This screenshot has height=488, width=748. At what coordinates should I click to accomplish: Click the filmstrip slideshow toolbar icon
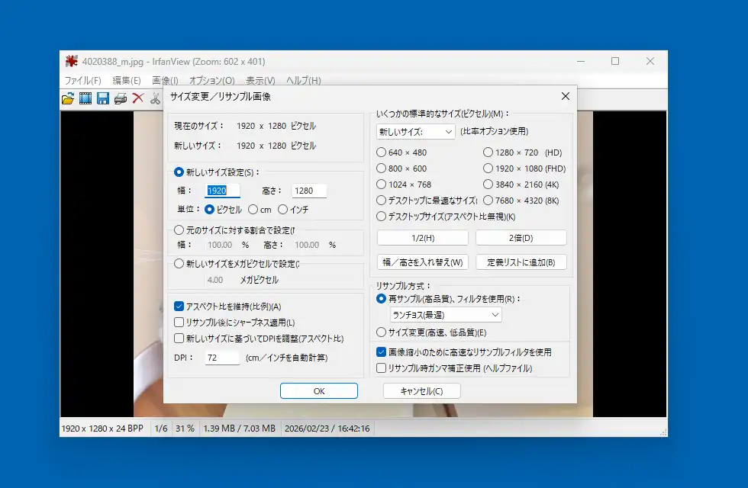[85, 98]
